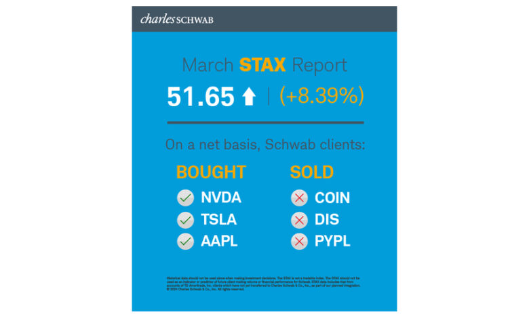Click the green checkmark next to NVDA

[185, 198]
